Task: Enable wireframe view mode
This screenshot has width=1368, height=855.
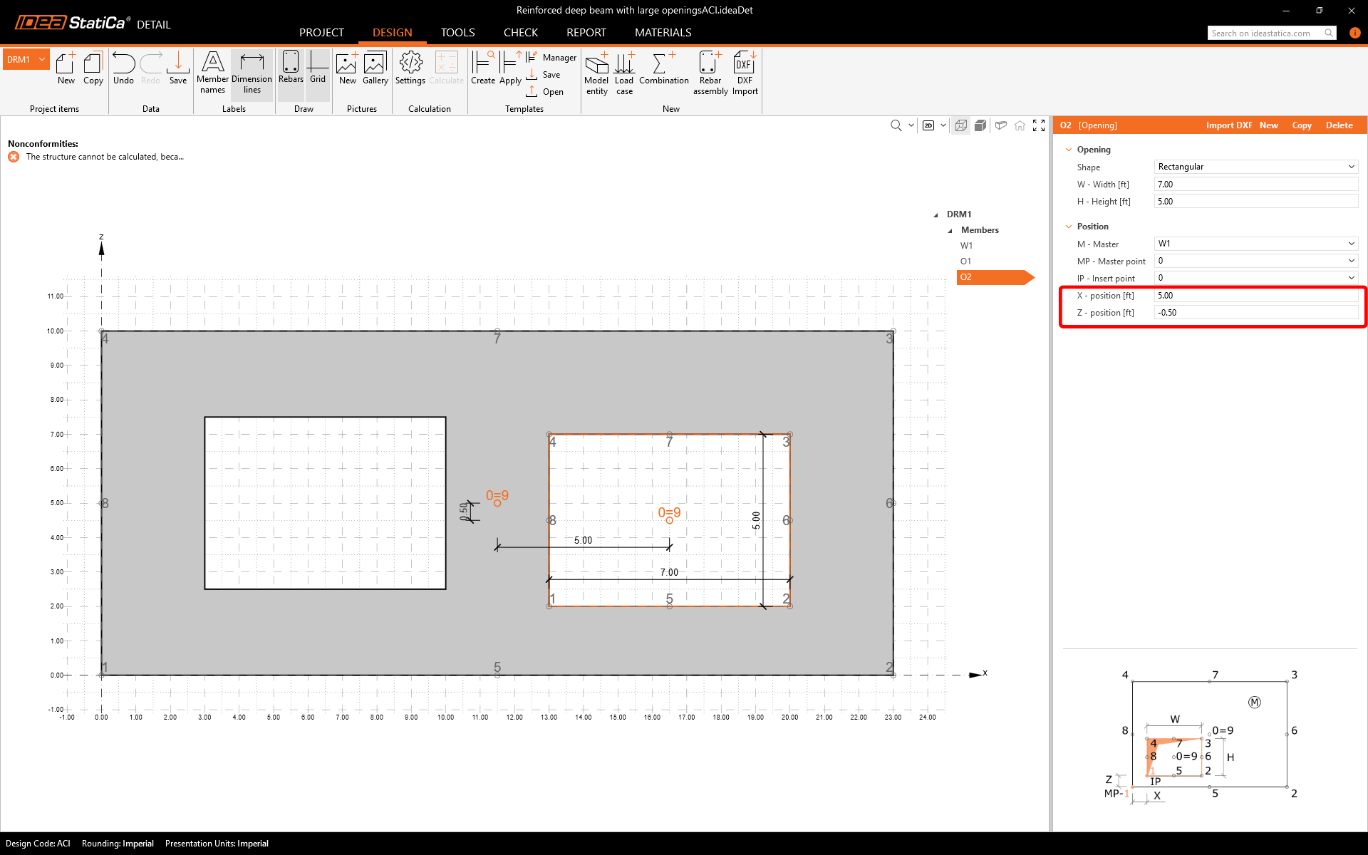Action: (961, 125)
